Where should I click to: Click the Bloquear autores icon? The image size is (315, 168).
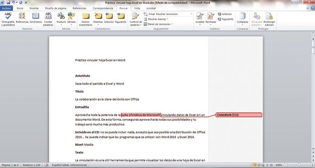tap(256, 16)
